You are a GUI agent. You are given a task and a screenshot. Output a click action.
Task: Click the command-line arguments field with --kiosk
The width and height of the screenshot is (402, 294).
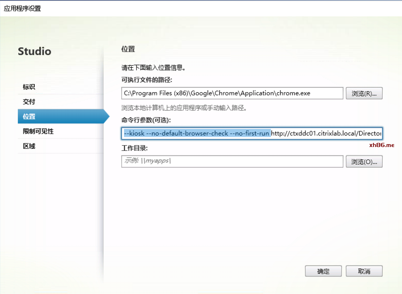tap(252, 133)
